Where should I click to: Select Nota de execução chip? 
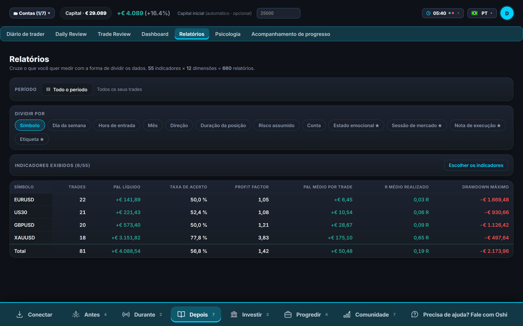tap(478, 125)
